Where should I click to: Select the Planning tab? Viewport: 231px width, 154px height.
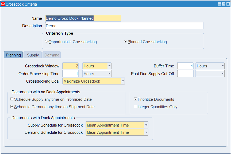(x=13, y=55)
